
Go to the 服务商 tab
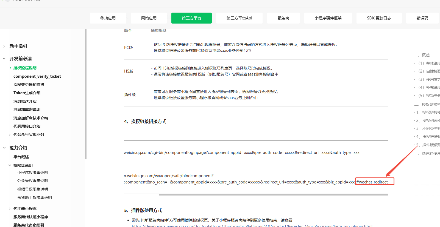pos(283,18)
